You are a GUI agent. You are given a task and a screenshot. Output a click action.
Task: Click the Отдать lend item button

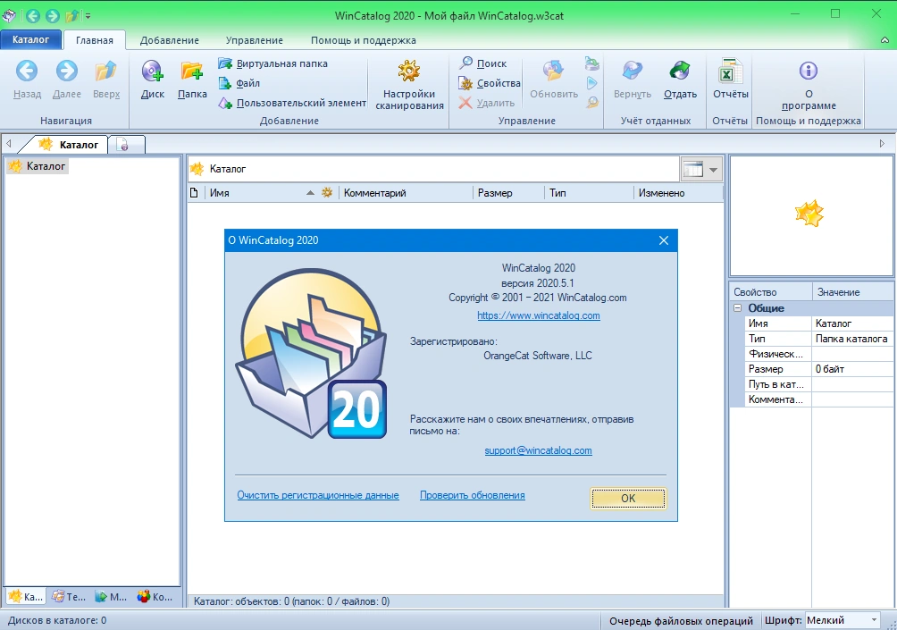(x=680, y=80)
